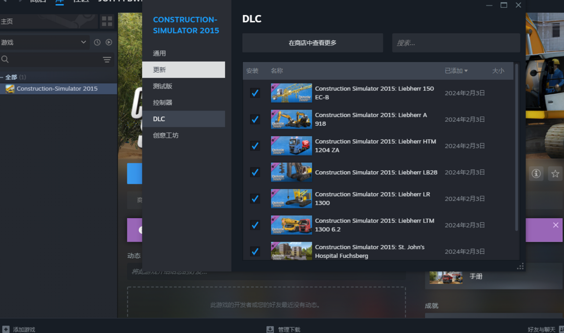Screen dimensions: 564x333
Task: Sort DLC list by 名称 column header
Action: coord(277,71)
